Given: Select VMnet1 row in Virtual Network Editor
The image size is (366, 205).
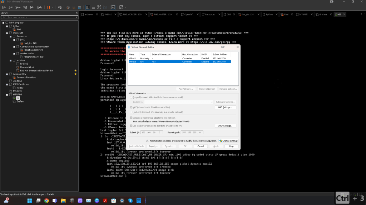Looking at the screenshot, I should [180, 58].
